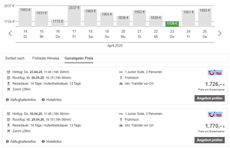Sort by Früheste Hinreise tab
Image resolution: width=230 pixels, height=148 pixels.
[x=46, y=58]
